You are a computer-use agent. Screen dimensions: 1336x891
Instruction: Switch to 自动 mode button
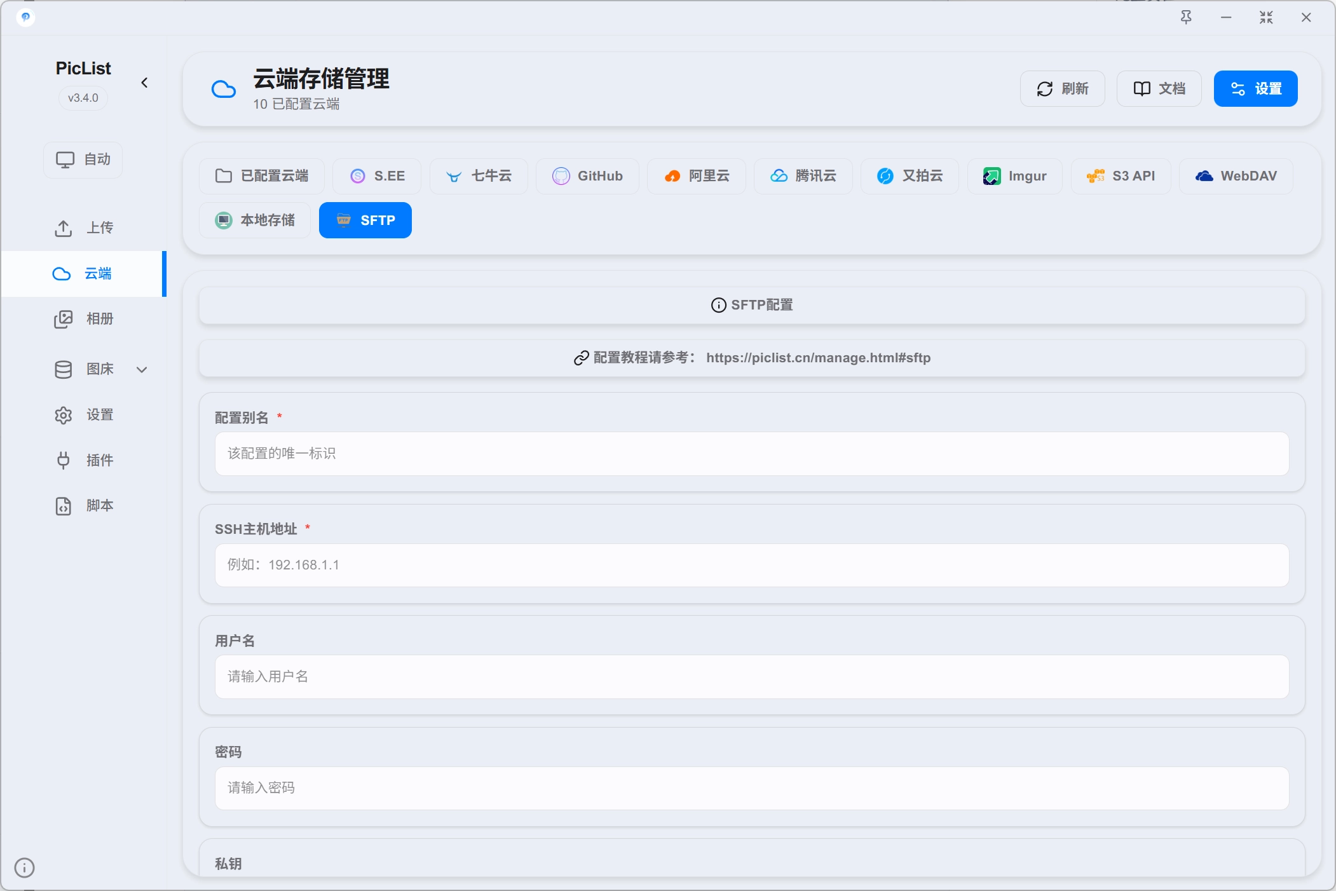point(83,160)
